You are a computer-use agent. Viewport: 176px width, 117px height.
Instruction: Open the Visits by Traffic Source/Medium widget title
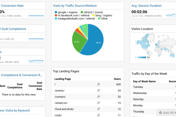pyautogui.click(x=75, y=6)
